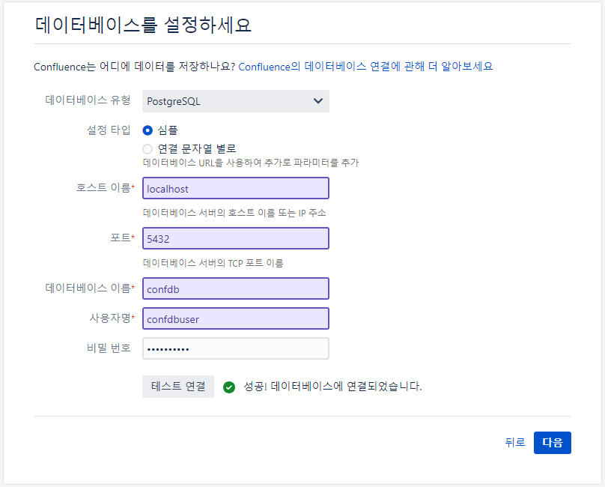This screenshot has width=605, height=487.
Task: Click the green success checkmark icon
Action: click(229, 387)
